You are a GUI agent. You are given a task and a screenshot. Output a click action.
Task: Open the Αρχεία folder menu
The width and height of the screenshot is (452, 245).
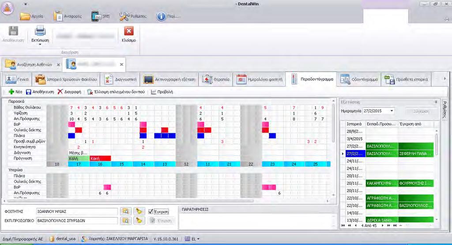tap(31, 16)
